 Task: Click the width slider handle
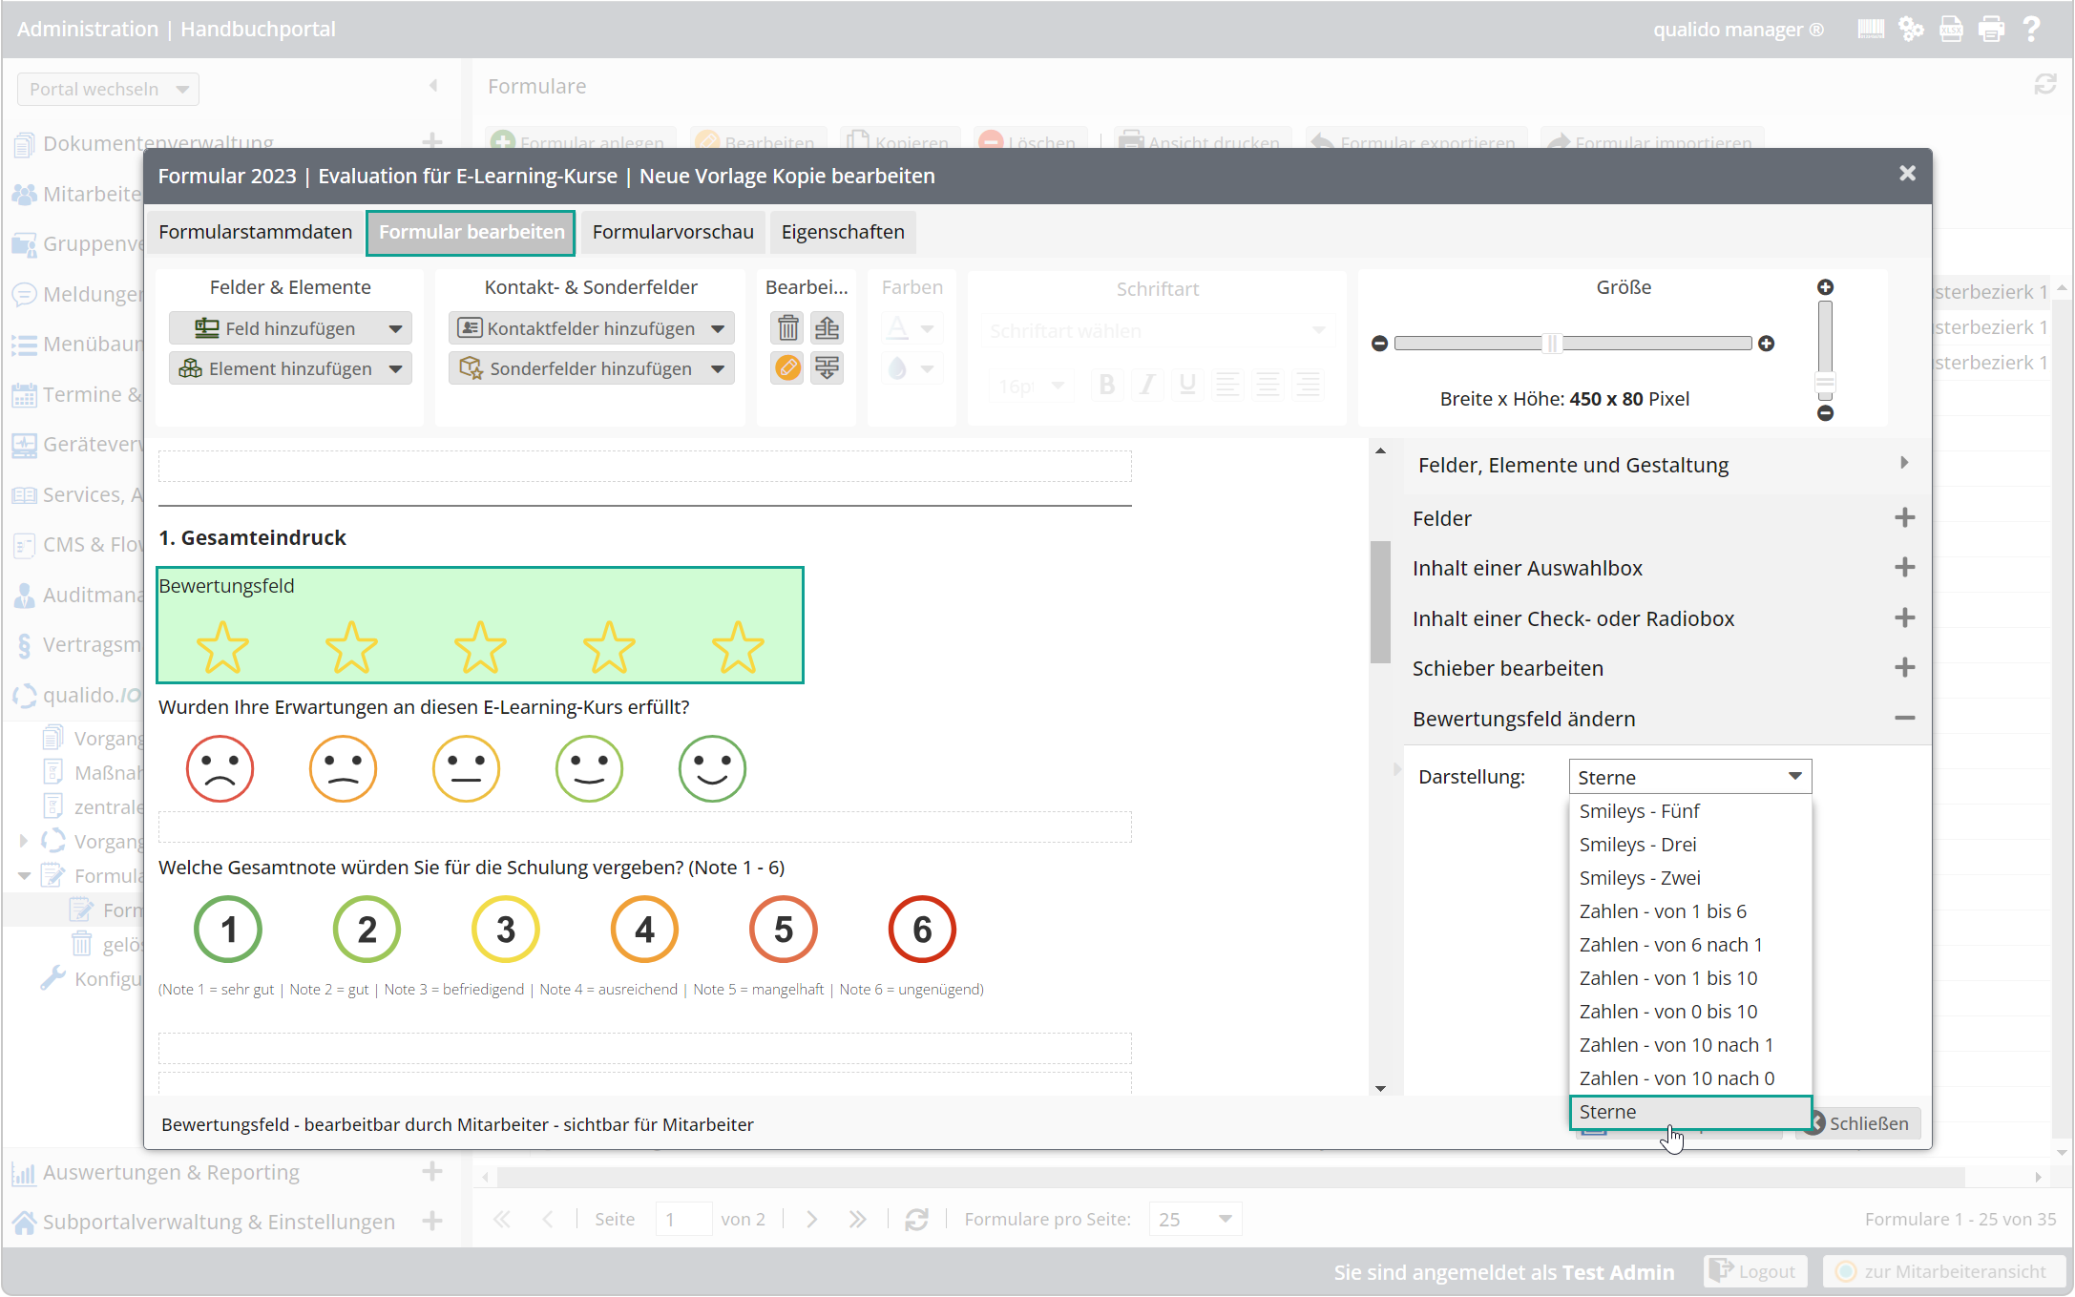pyautogui.click(x=1552, y=344)
